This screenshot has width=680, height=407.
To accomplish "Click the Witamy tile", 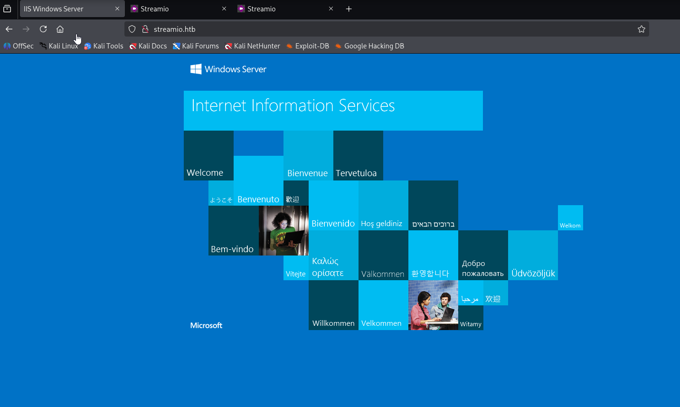I will click(471, 318).
